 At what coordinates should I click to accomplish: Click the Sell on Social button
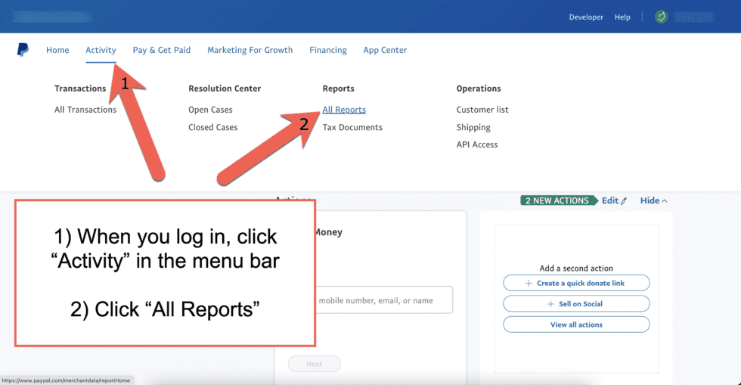[x=575, y=304]
